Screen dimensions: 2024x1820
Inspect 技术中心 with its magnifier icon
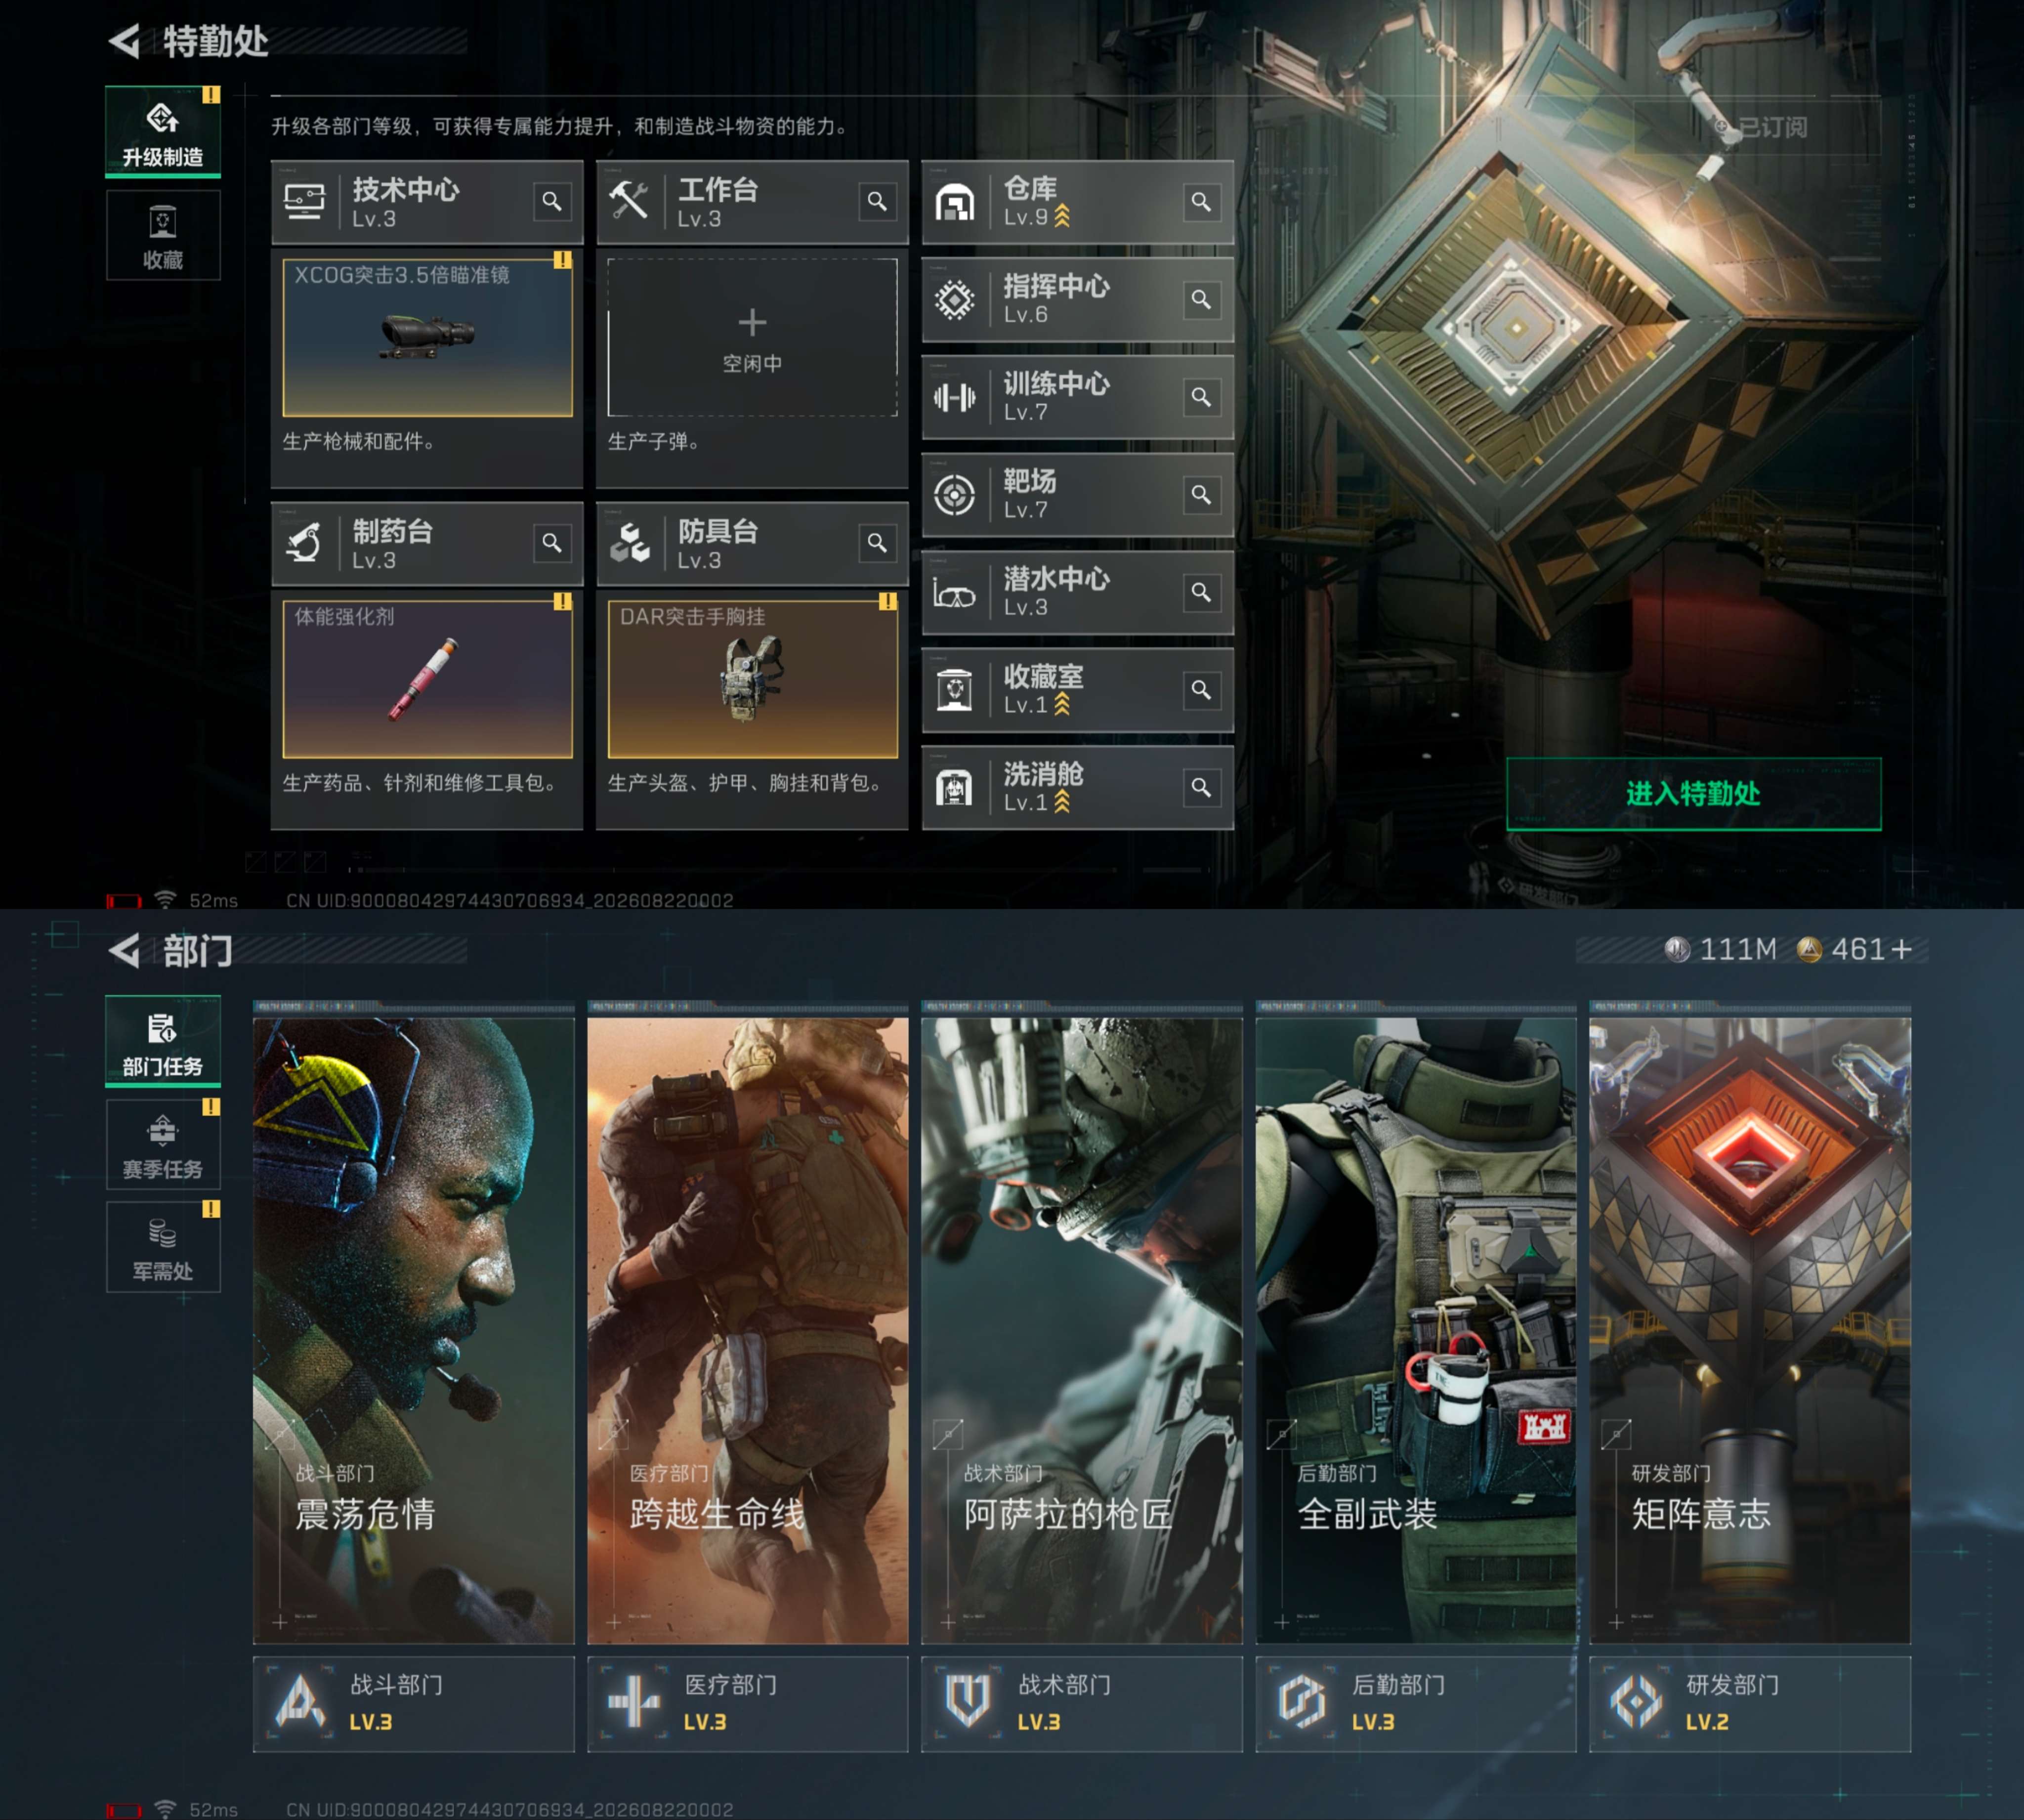552,202
